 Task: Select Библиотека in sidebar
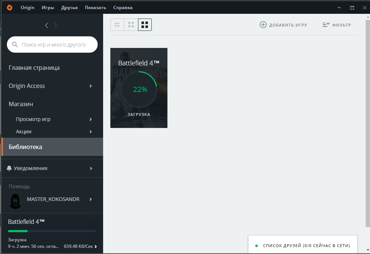pyautogui.click(x=52, y=147)
